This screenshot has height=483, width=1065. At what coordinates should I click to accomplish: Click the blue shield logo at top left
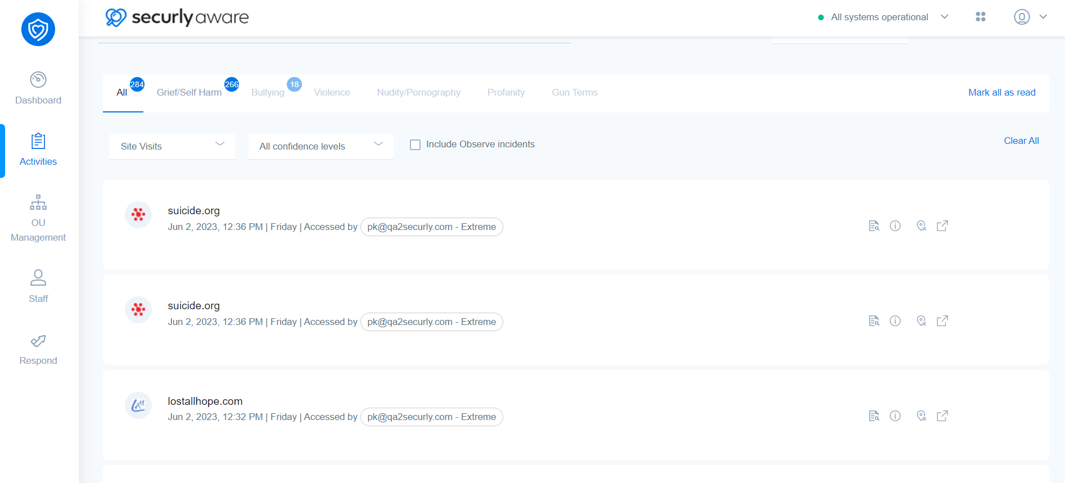pyautogui.click(x=38, y=29)
